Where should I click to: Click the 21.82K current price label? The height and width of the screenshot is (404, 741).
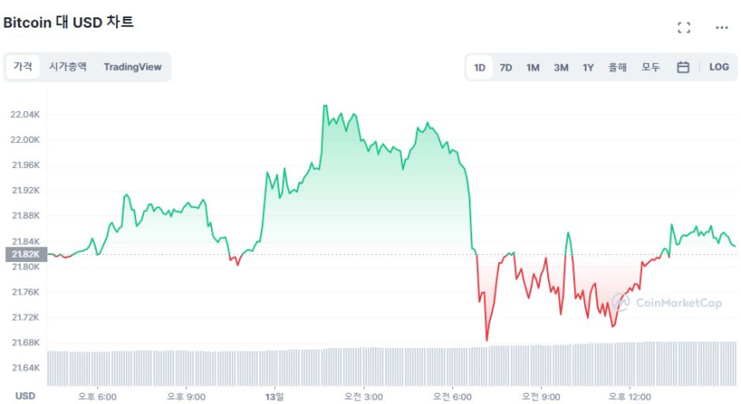[24, 254]
